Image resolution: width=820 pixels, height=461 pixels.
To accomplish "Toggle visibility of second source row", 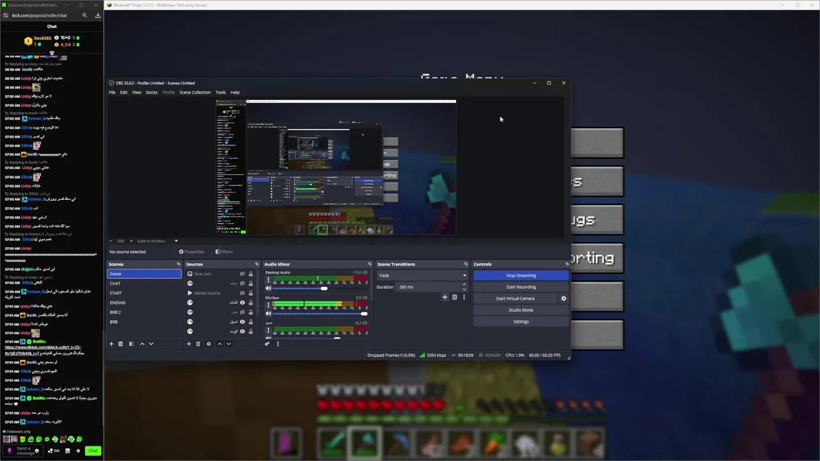I will pos(242,284).
